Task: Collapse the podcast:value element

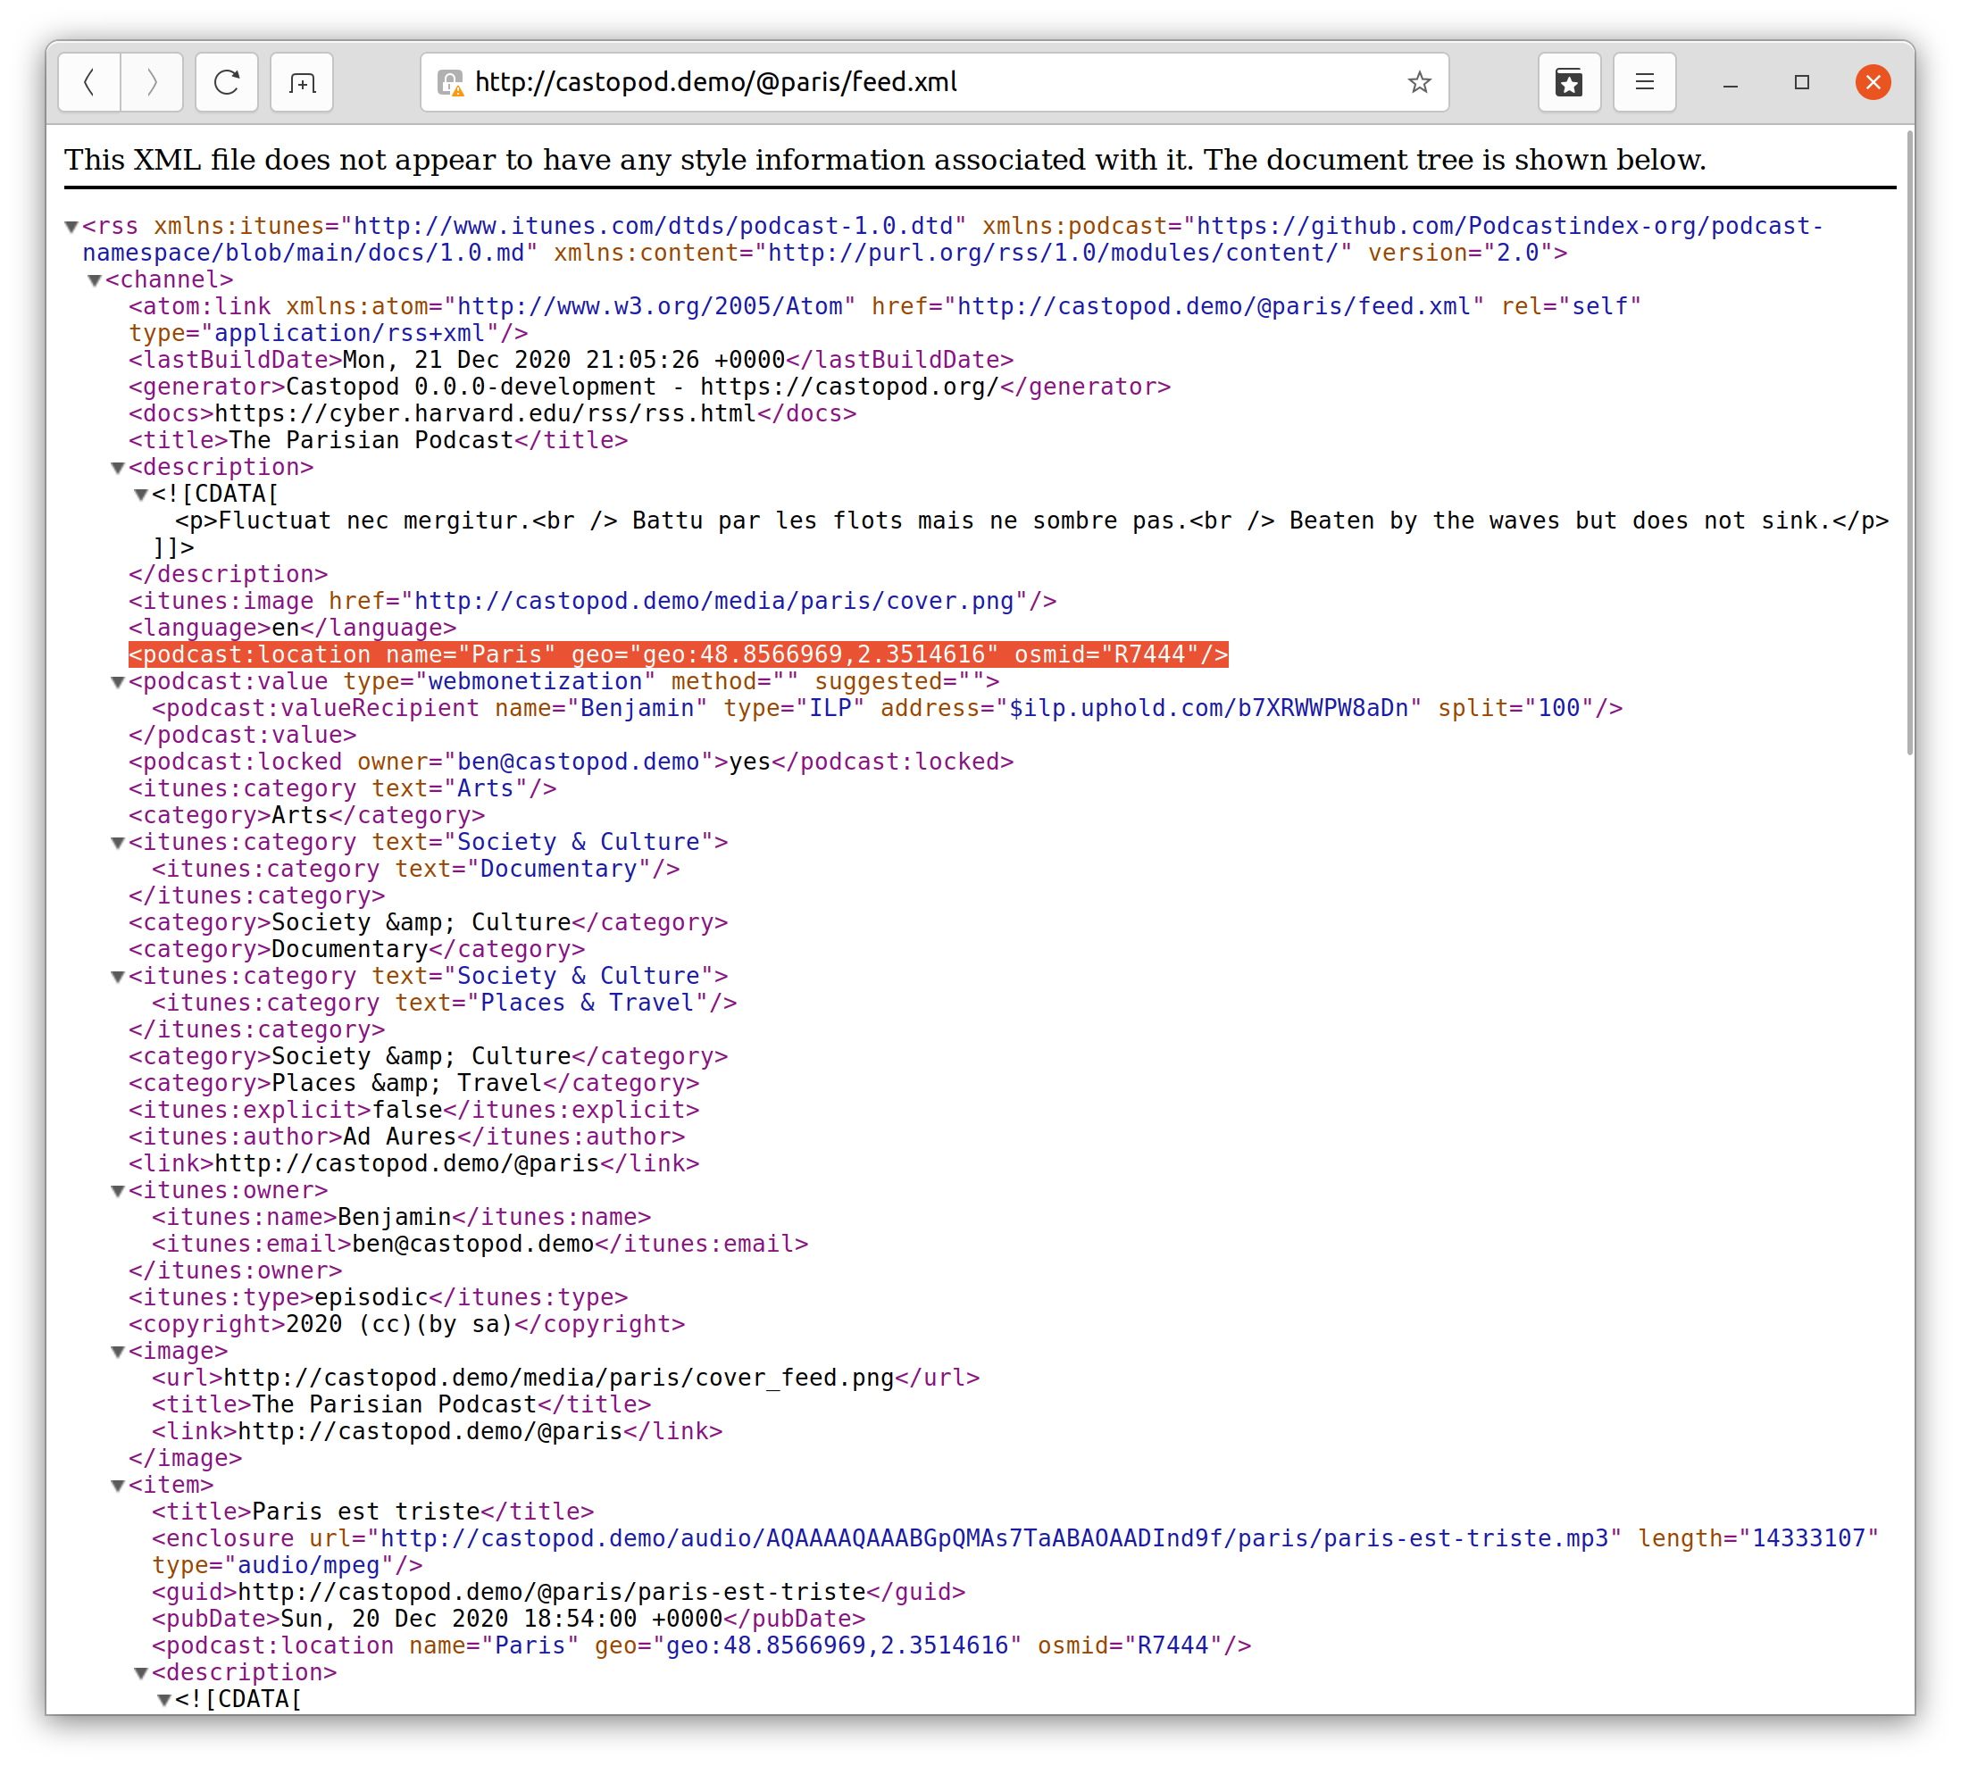Action: [117, 683]
